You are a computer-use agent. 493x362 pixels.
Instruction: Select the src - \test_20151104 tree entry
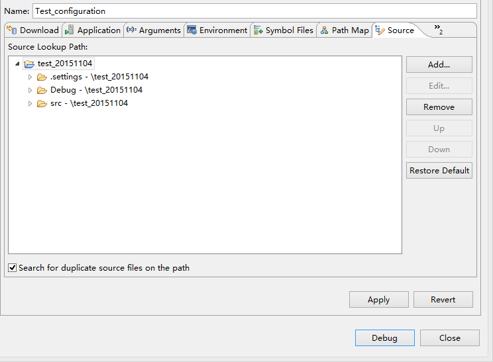(x=89, y=103)
